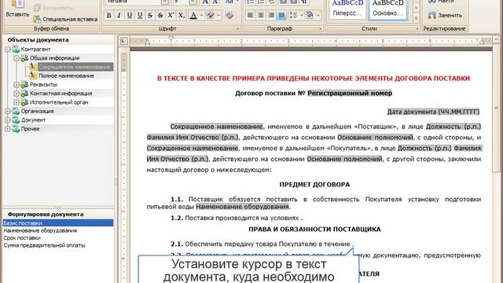The image size is (503, 283).
Task: Click the Полное наименование field icon
Action: click(33, 75)
